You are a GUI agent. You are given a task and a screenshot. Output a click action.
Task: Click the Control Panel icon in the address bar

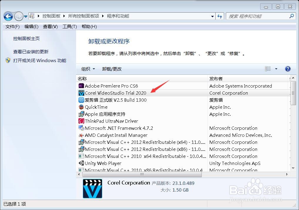[32, 16]
